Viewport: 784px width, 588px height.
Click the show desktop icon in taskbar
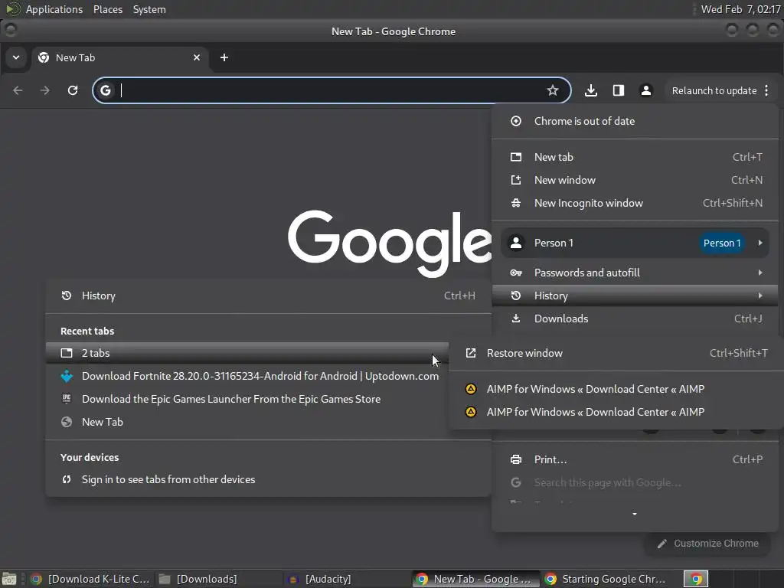[9, 579]
